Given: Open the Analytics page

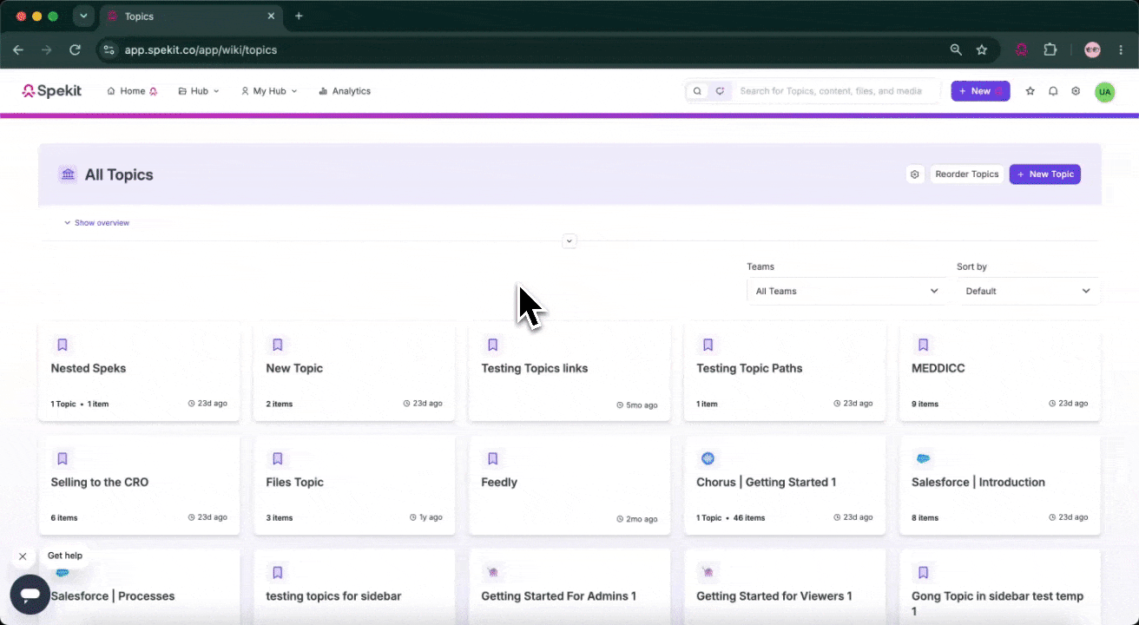Looking at the screenshot, I should [x=344, y=91].
